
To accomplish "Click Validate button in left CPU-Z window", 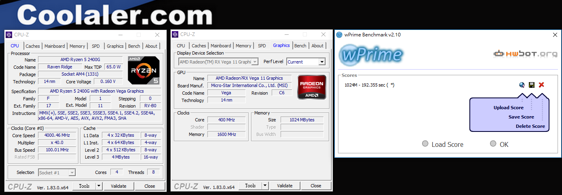I will coord(118,186).
